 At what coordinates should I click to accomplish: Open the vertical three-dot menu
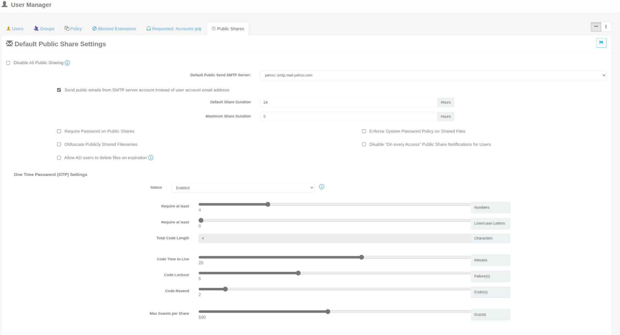[x=606, y=27]
